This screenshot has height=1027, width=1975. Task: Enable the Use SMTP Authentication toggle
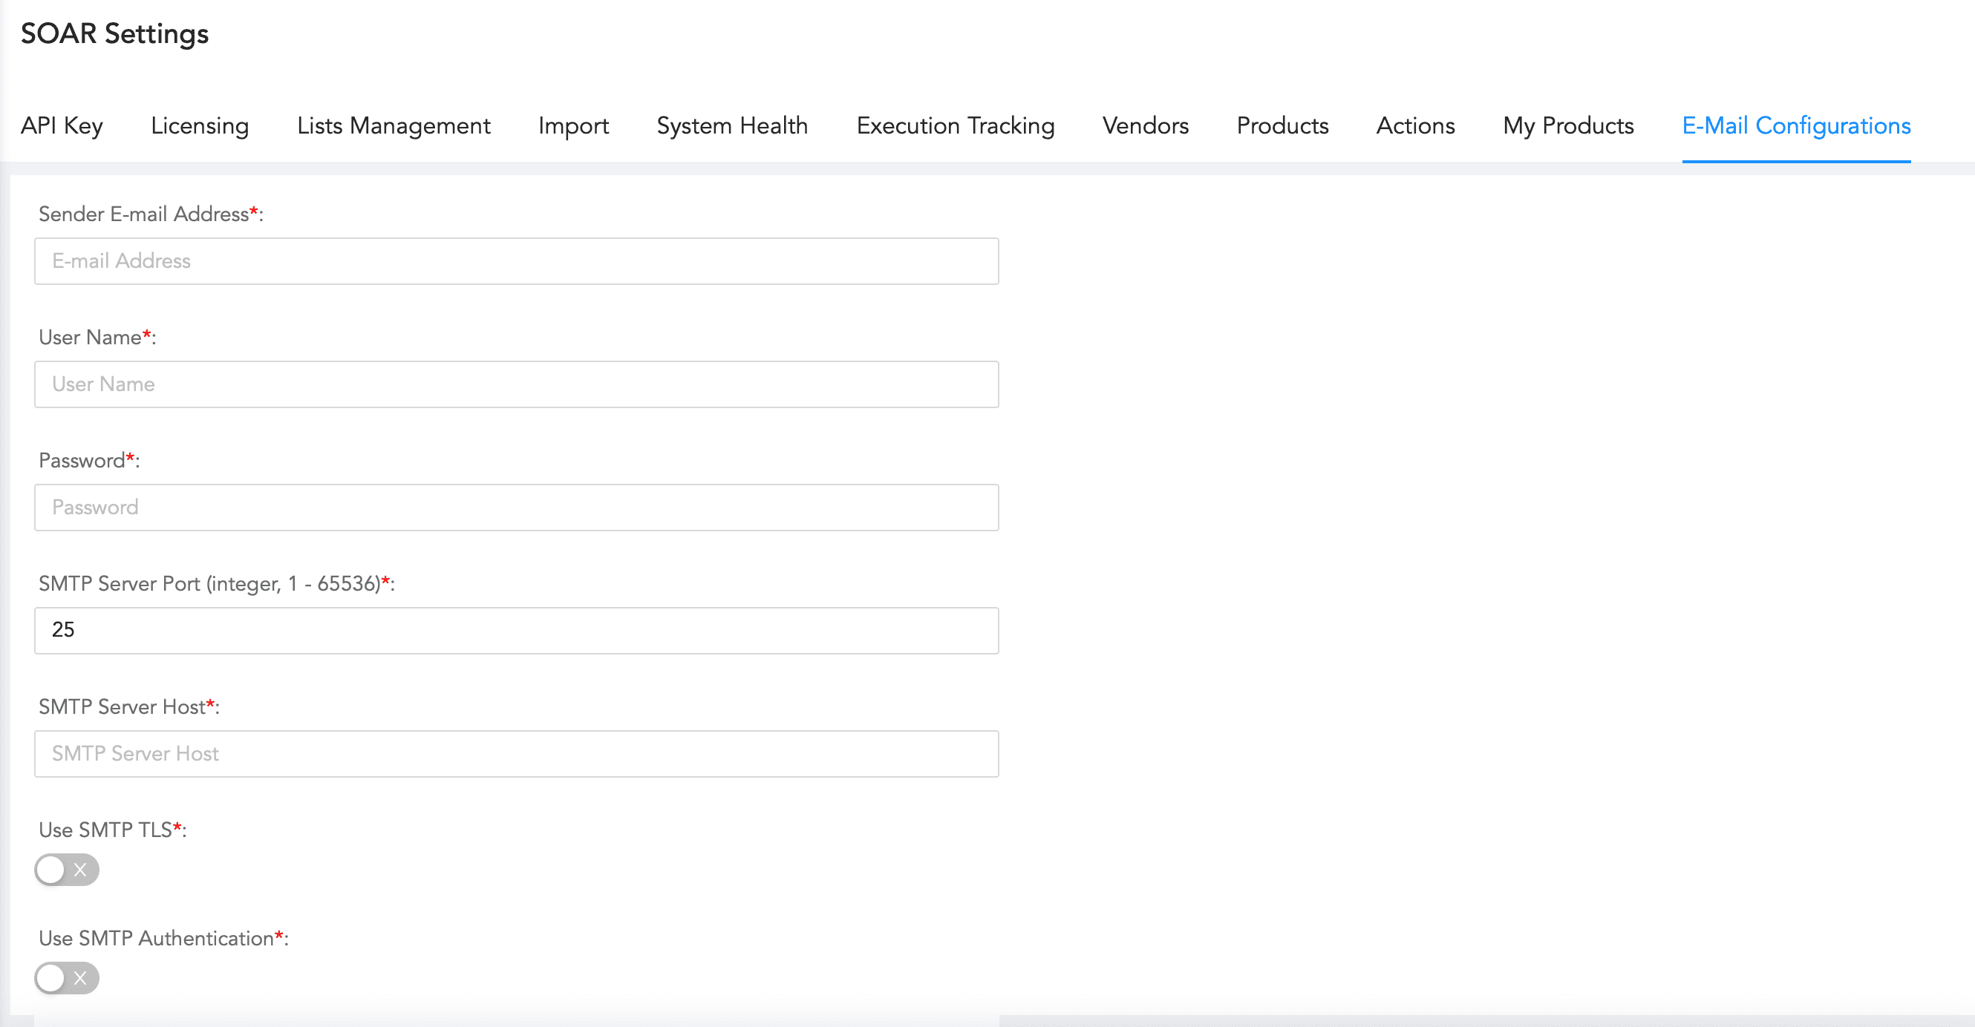67,978
